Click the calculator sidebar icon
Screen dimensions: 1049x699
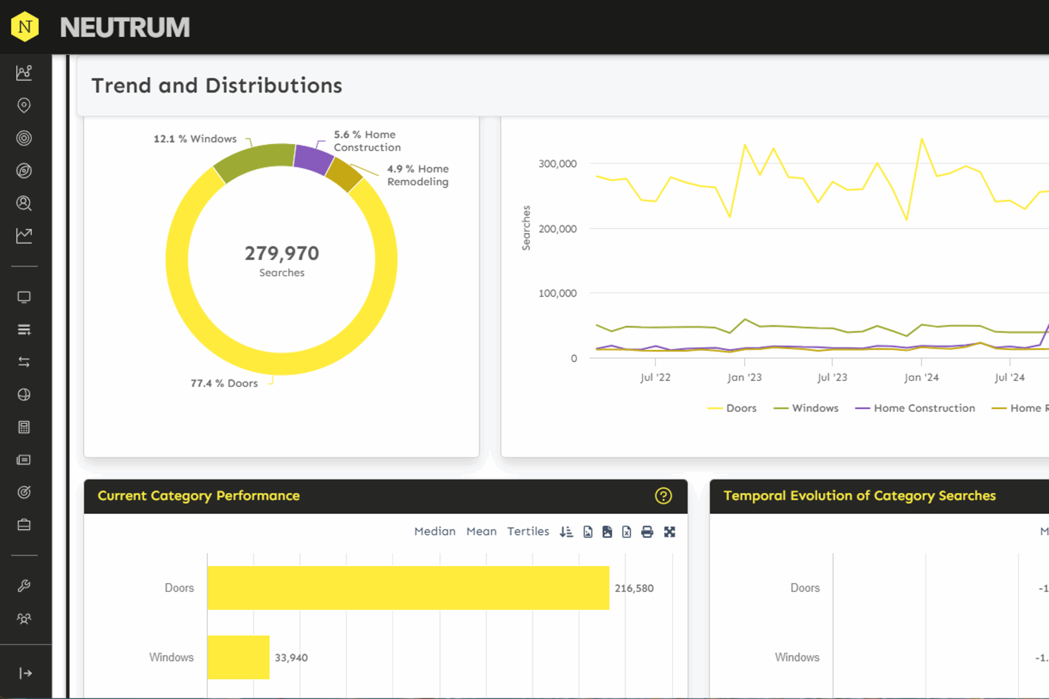click(24, 427)
